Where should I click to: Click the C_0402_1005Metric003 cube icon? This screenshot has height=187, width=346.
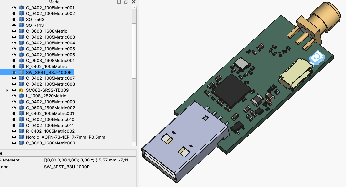click(21, 37)
